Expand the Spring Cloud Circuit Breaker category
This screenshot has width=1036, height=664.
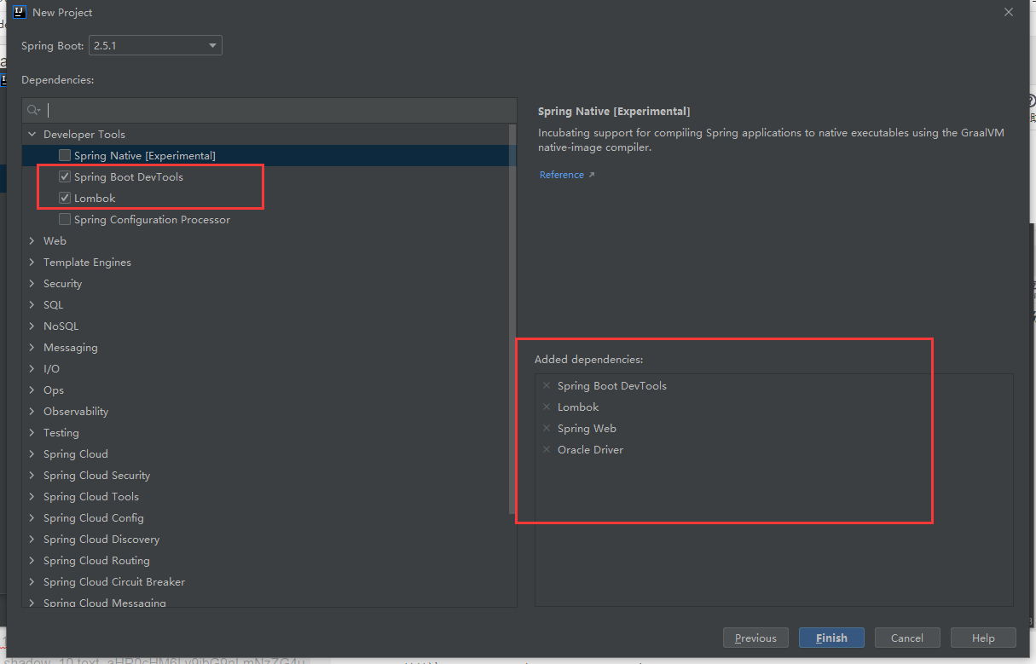tap(32, 581)
